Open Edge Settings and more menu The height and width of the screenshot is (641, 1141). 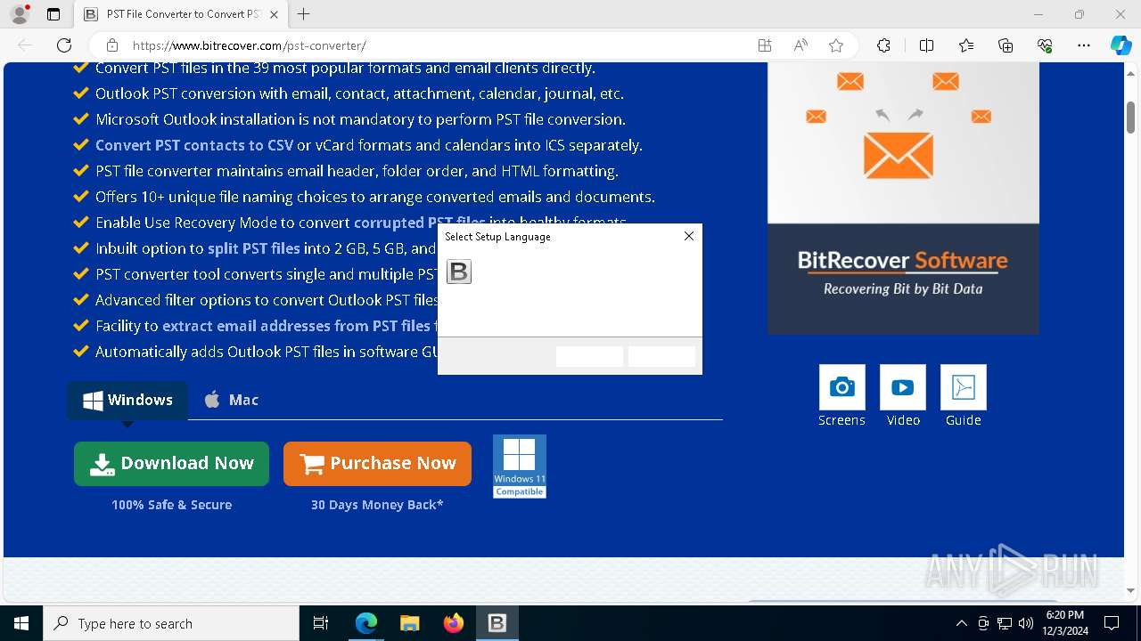tap(1084, 45)
